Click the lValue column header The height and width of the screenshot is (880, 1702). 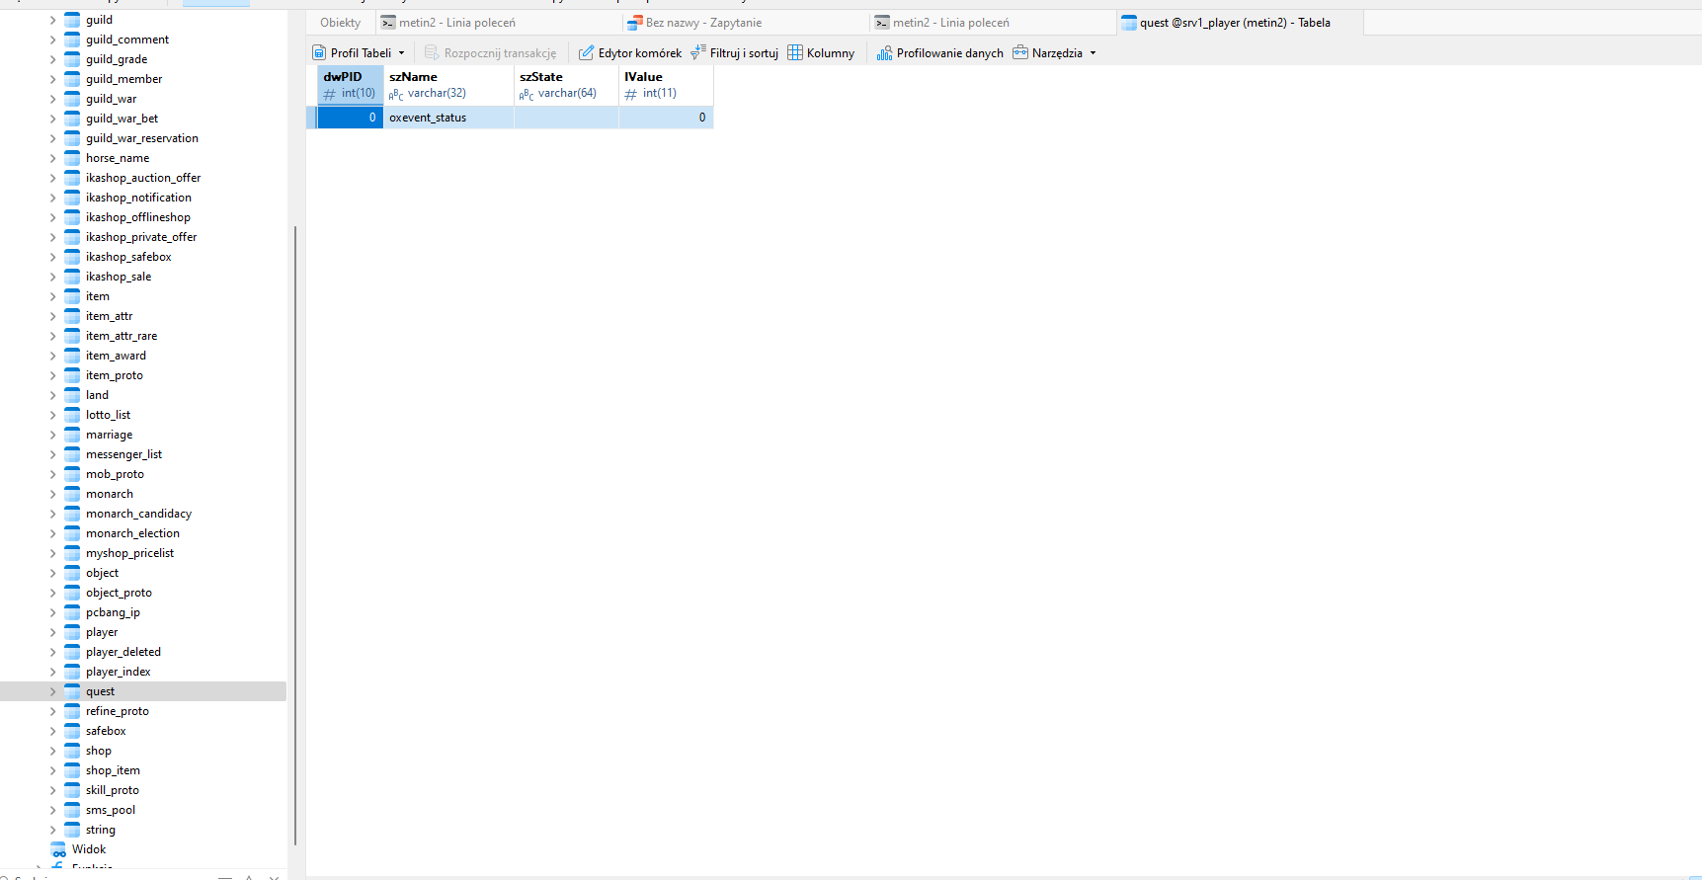666,85
